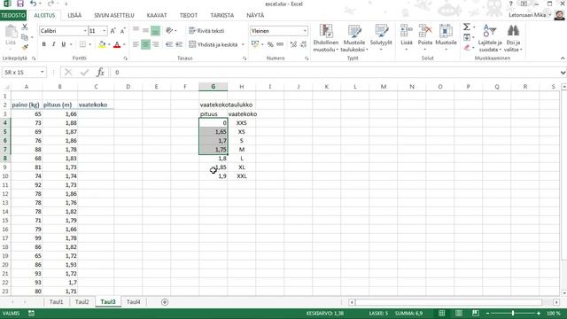Open Solutyylit cell styles gallery
Viewport: 567px width, 319px height.
click(x=381, y=38)
